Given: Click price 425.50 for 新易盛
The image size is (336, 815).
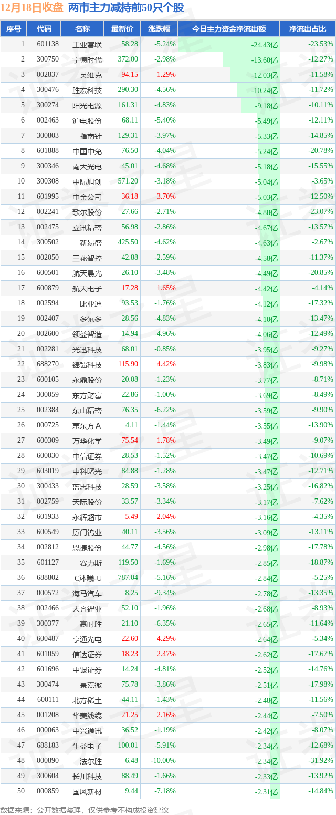Looking at the screenshot, I should [x=128, y=242].
